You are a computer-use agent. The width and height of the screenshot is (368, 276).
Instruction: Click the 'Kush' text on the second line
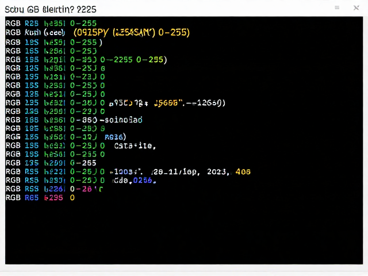coord(33,32)
